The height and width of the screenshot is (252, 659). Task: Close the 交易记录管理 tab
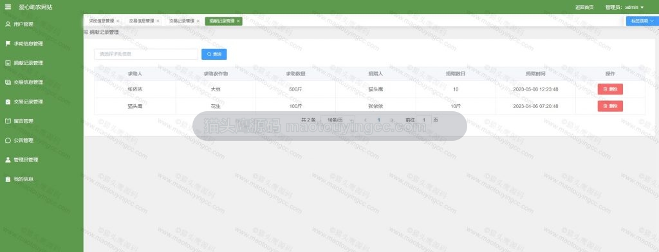pos(198,21)
